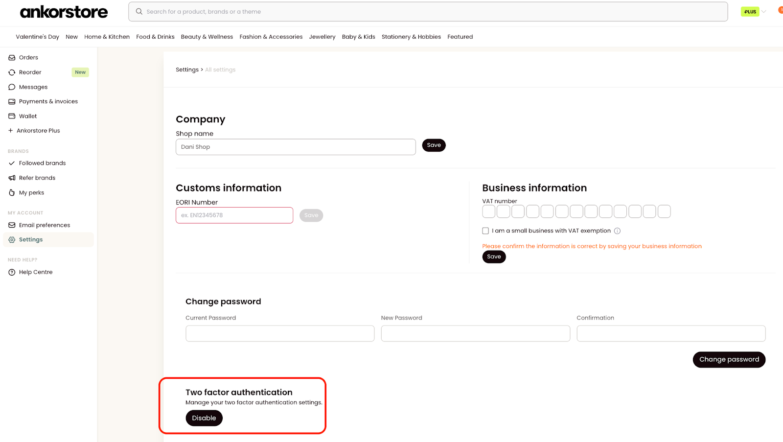
Task: Click the Refer brands megaphone icon
Action: 12,178
